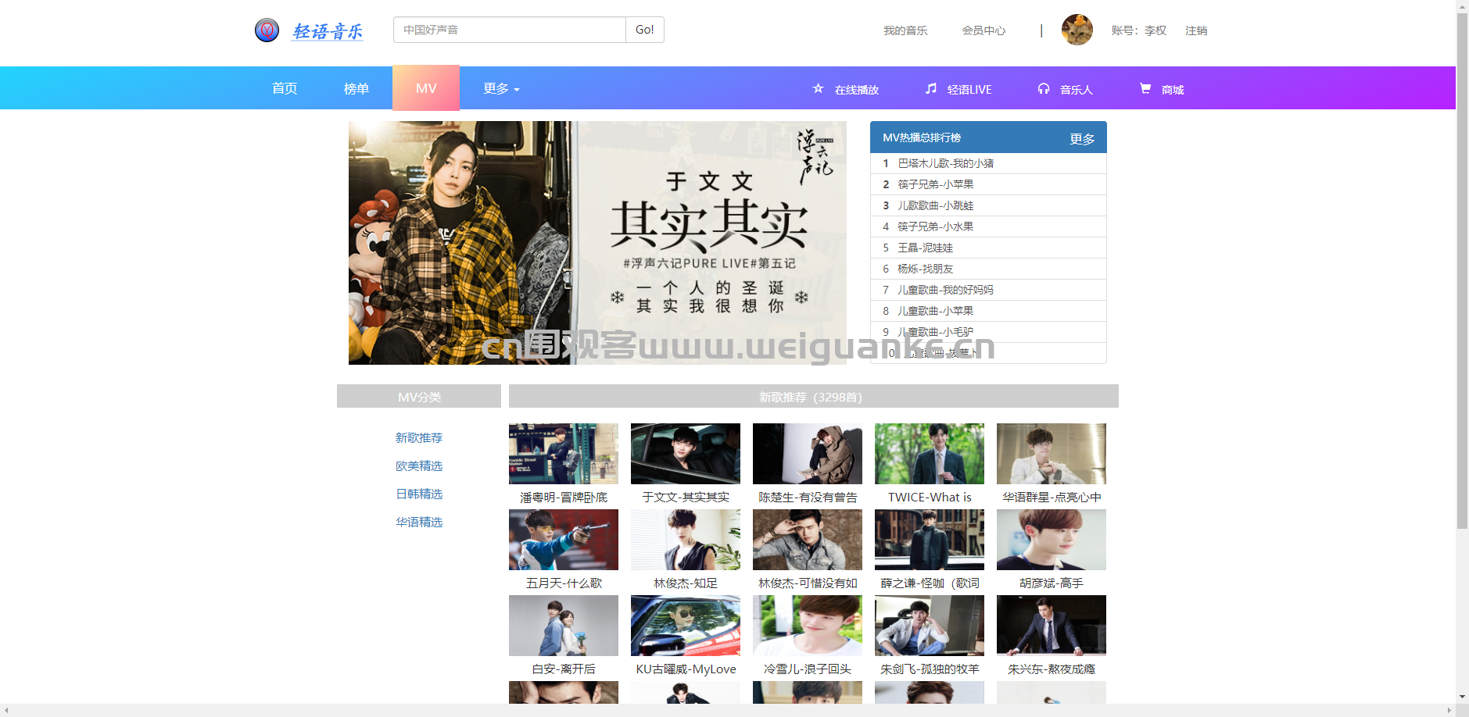Screen dimensions: 1469x717
Task: Focus the 中国好声音 search field
Action: pyautogui.click(x=510, y=30)
